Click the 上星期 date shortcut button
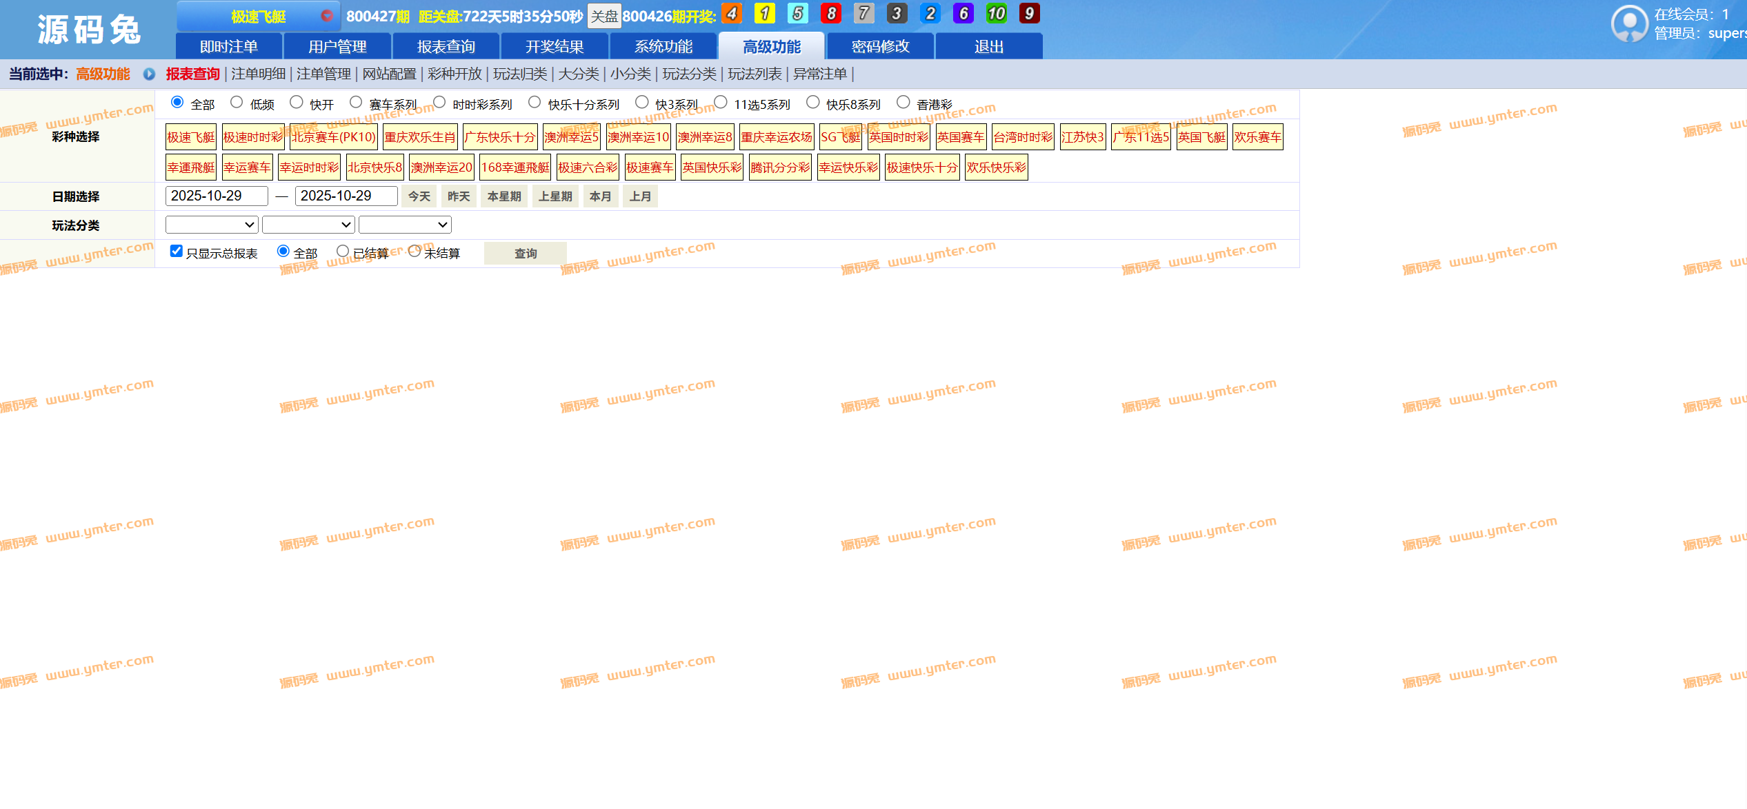 [555, 196]
